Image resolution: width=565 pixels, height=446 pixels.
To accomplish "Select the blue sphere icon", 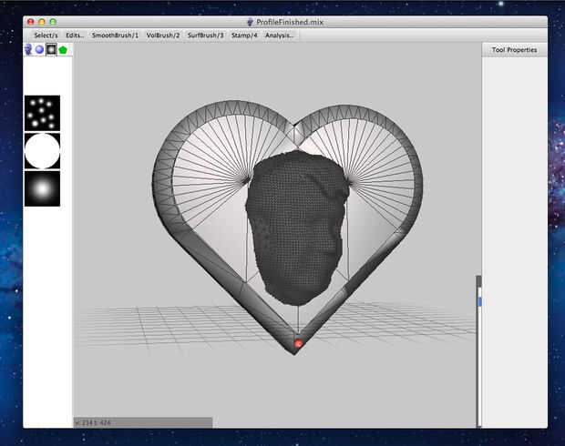I will 40,49.
